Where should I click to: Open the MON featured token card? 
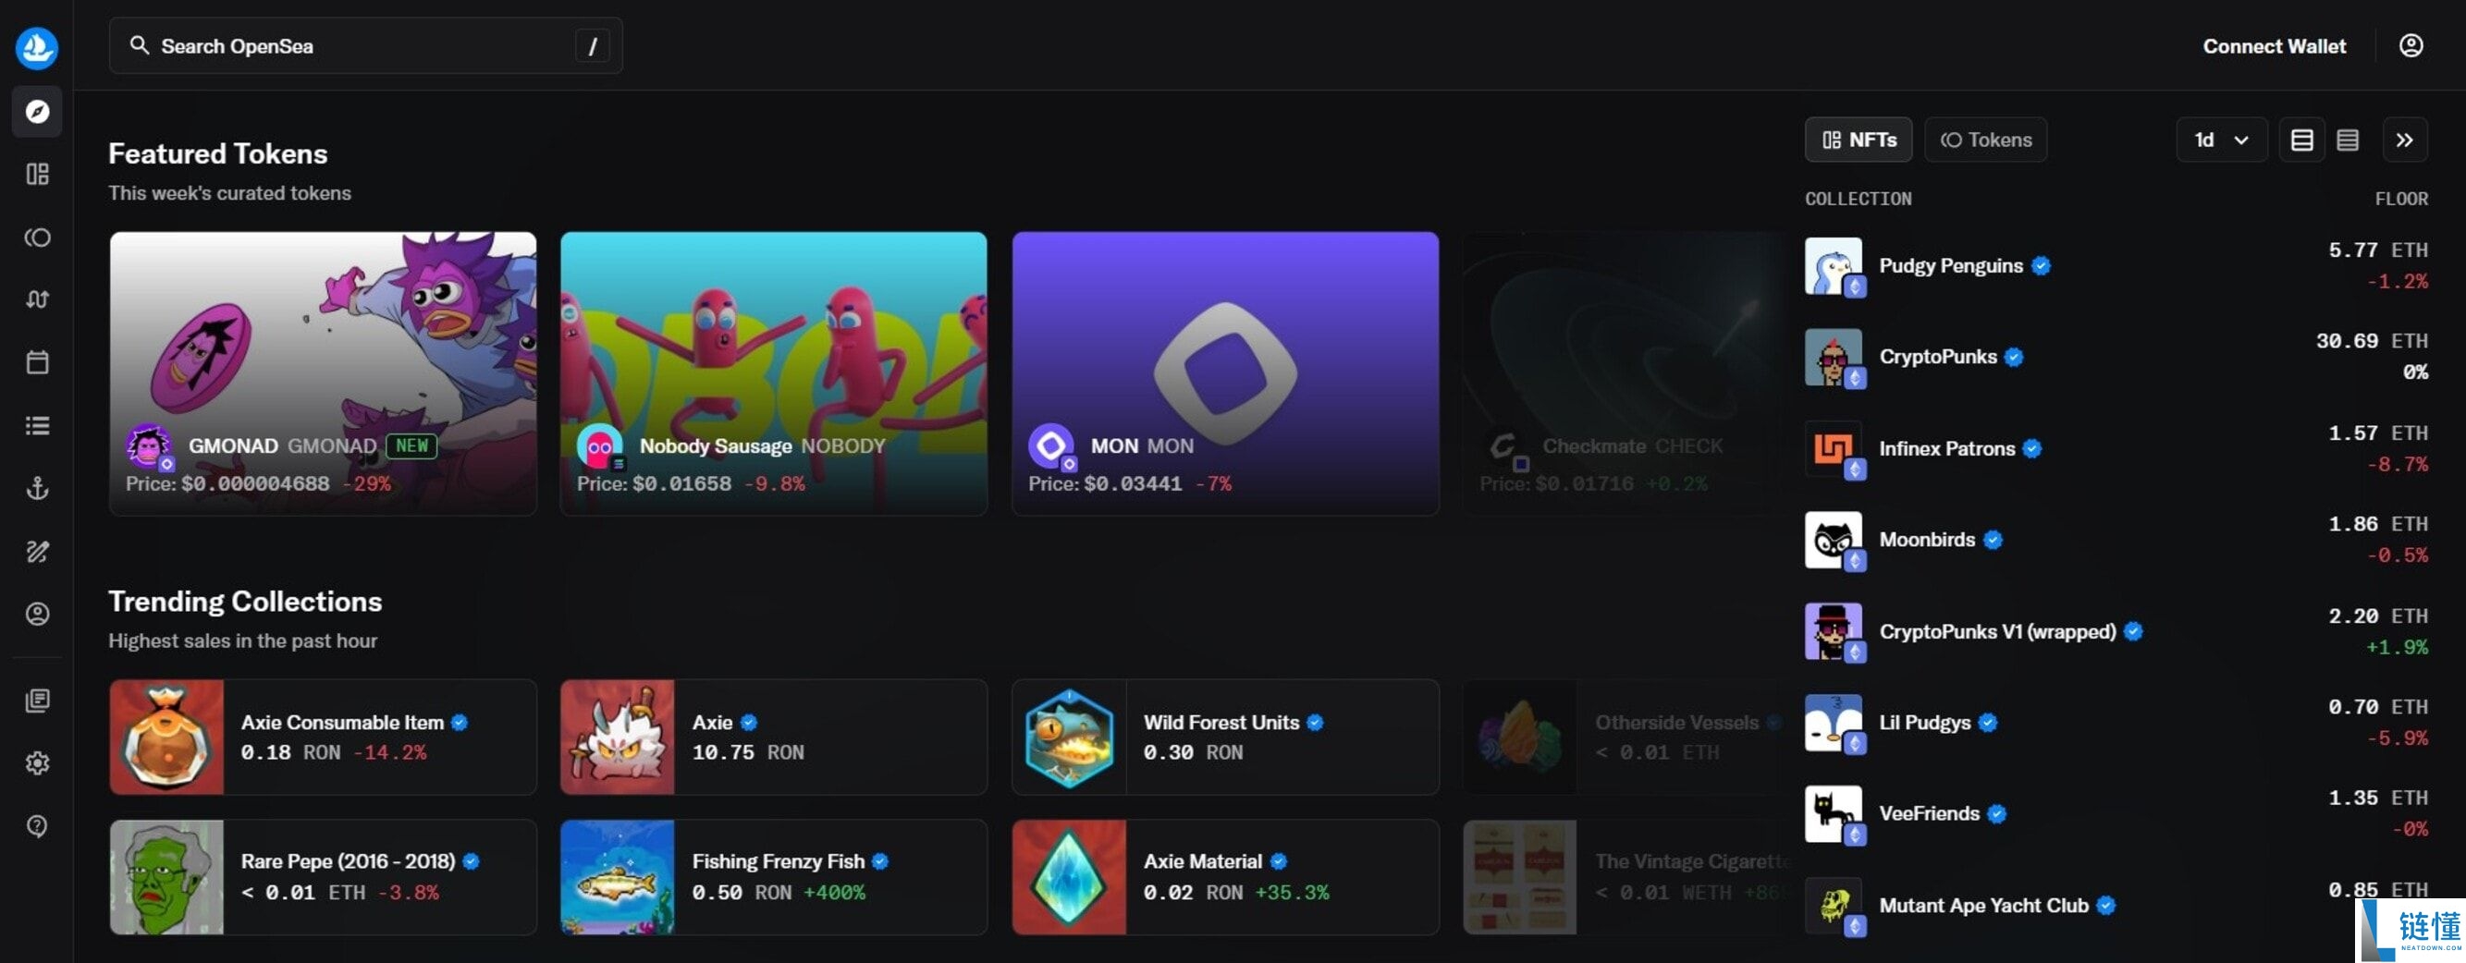click(x=1225, y=373)
